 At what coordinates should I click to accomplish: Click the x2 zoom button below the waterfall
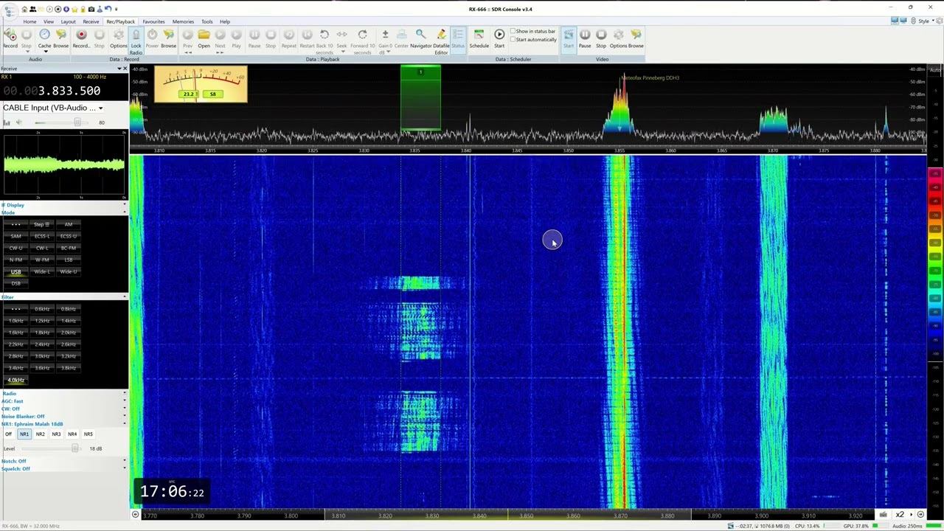click(x=900, y=515)
